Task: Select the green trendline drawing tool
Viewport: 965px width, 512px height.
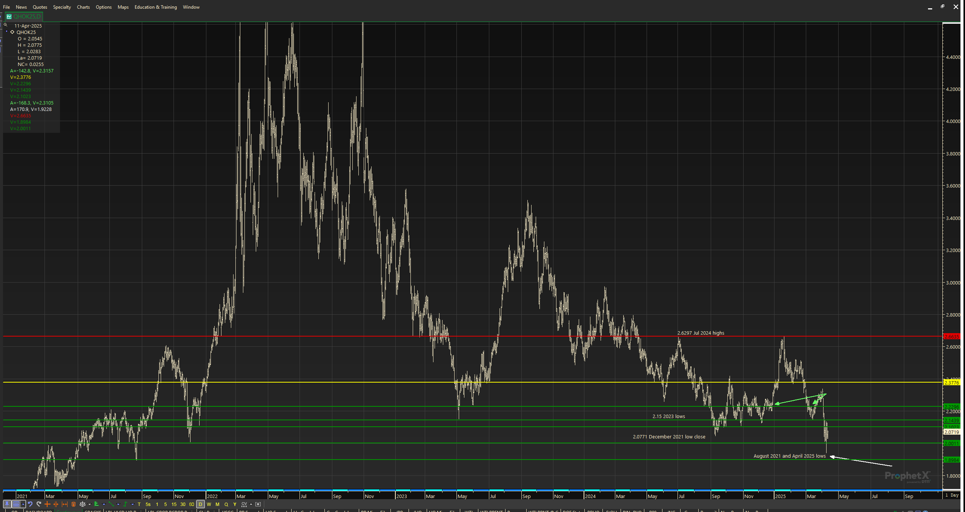Action: [111, 504]
